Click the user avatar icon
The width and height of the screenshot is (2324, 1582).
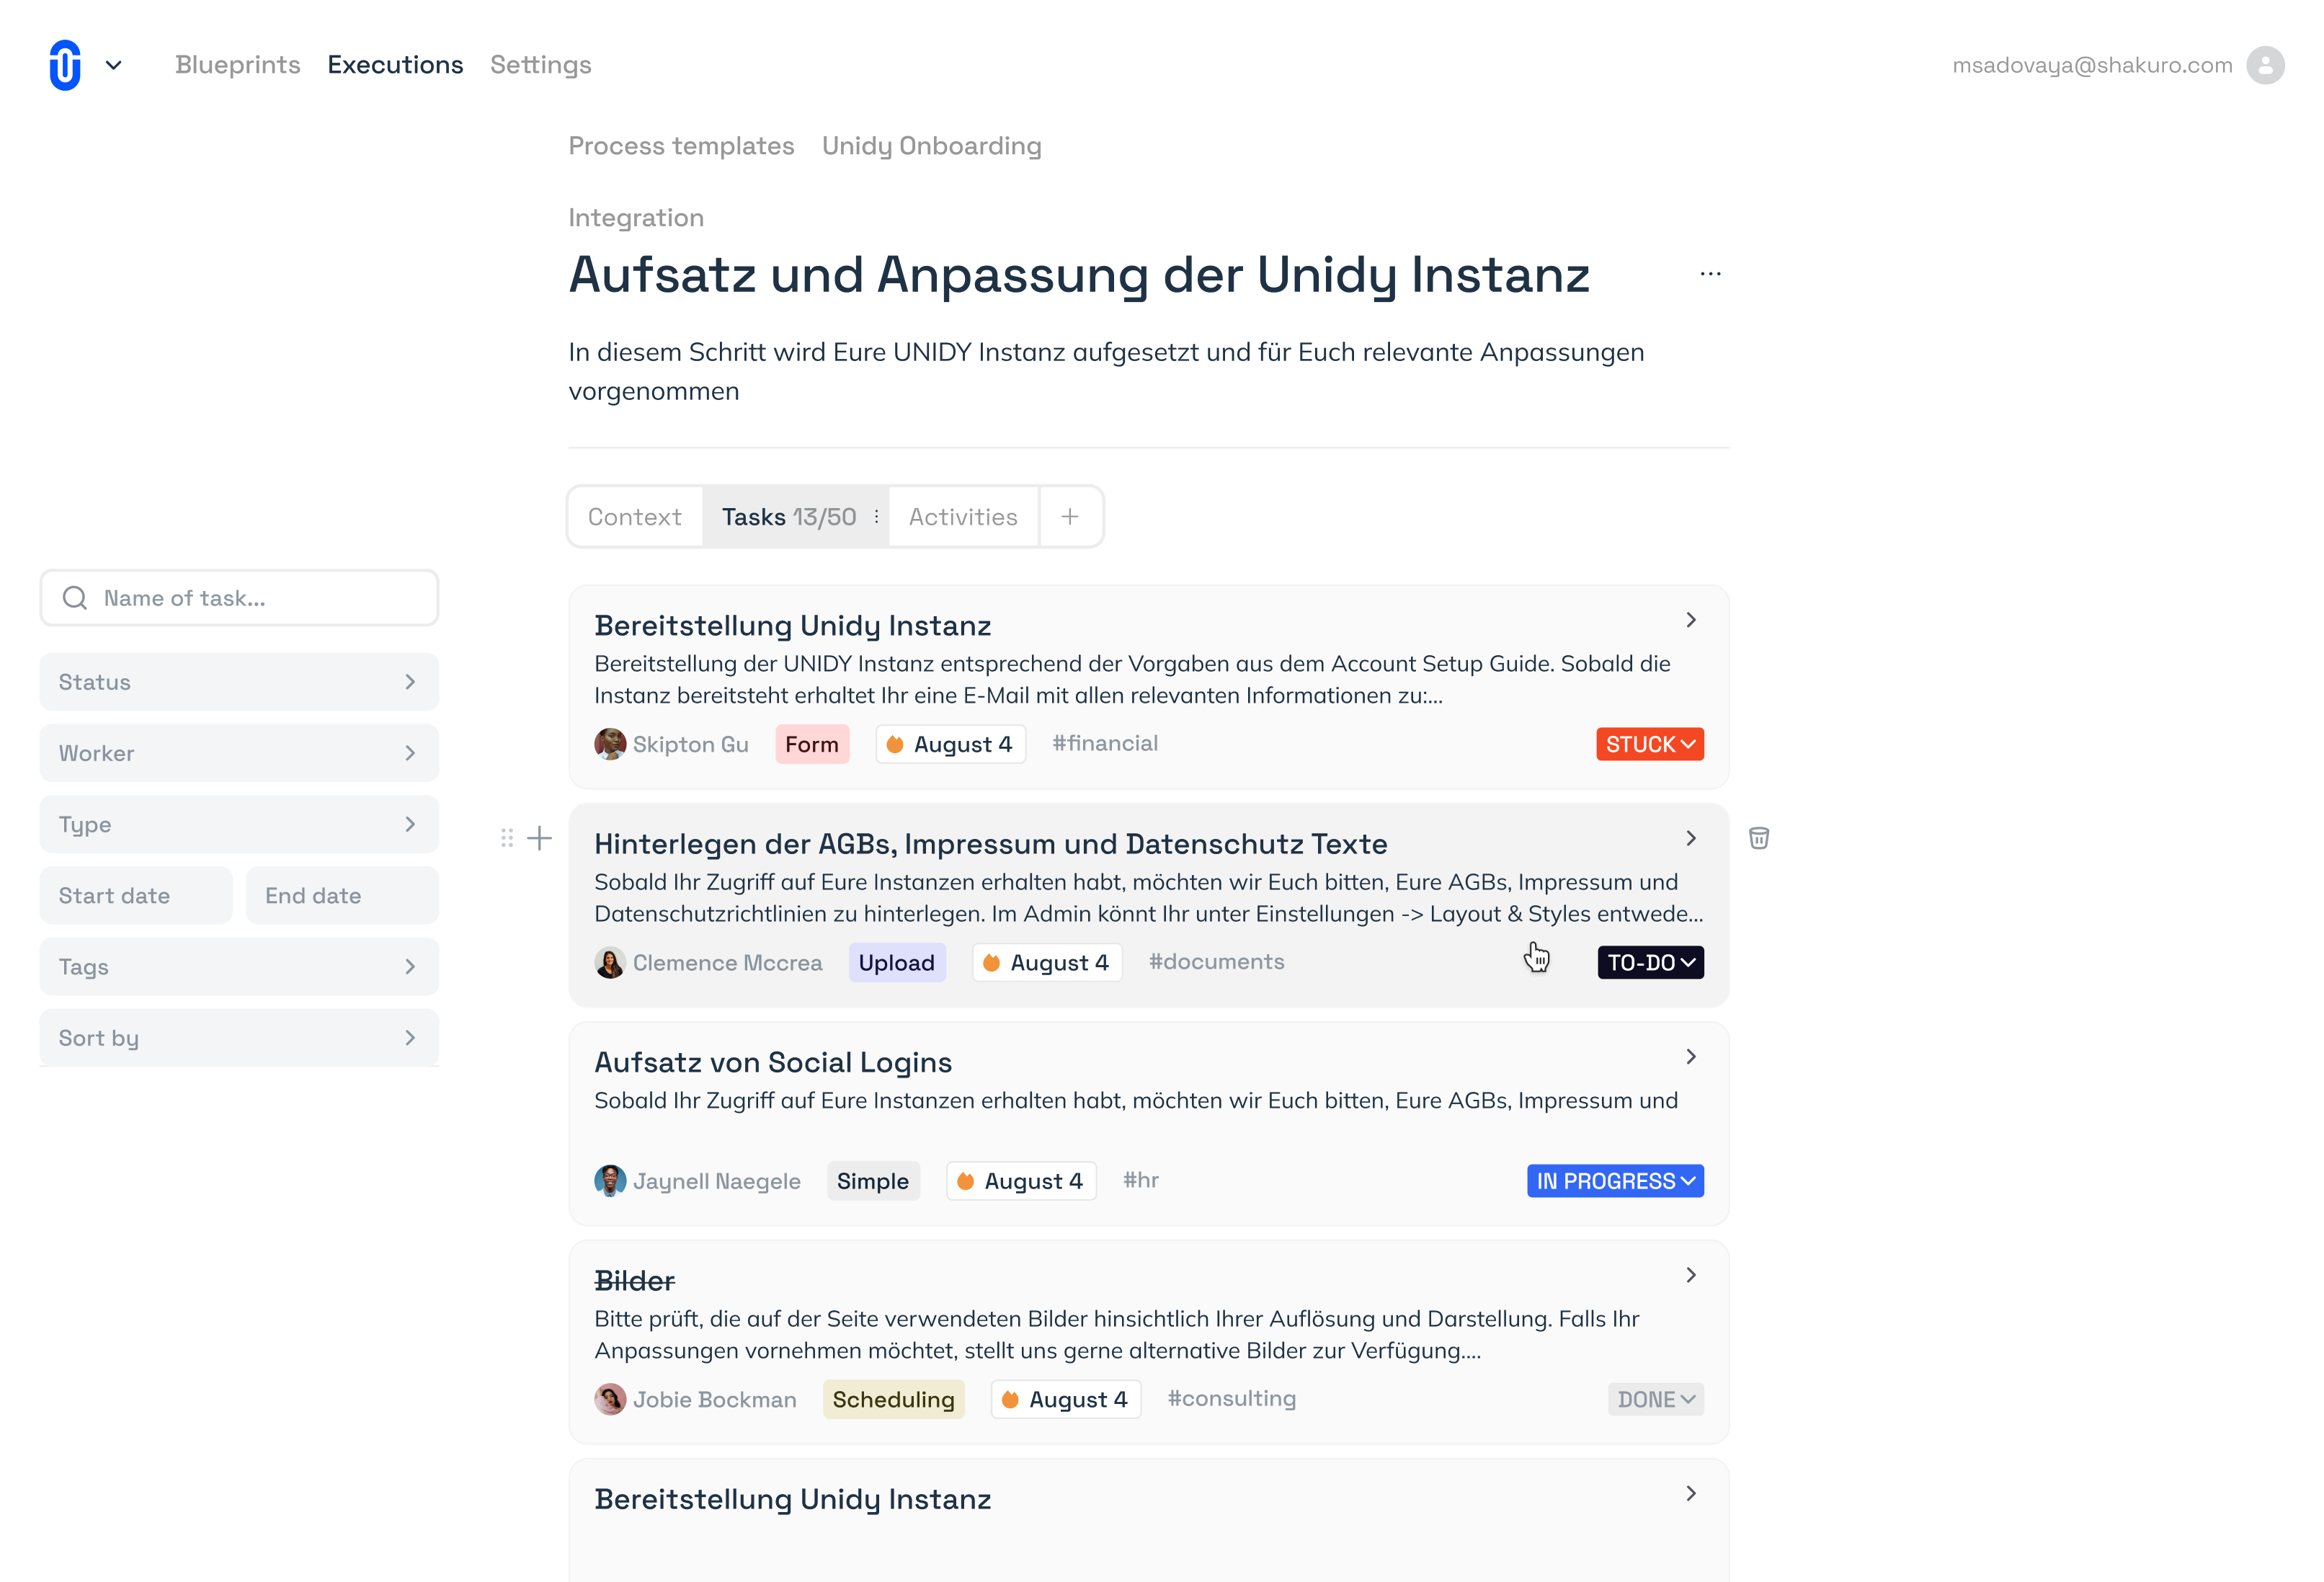click(x=2265, y=65)
